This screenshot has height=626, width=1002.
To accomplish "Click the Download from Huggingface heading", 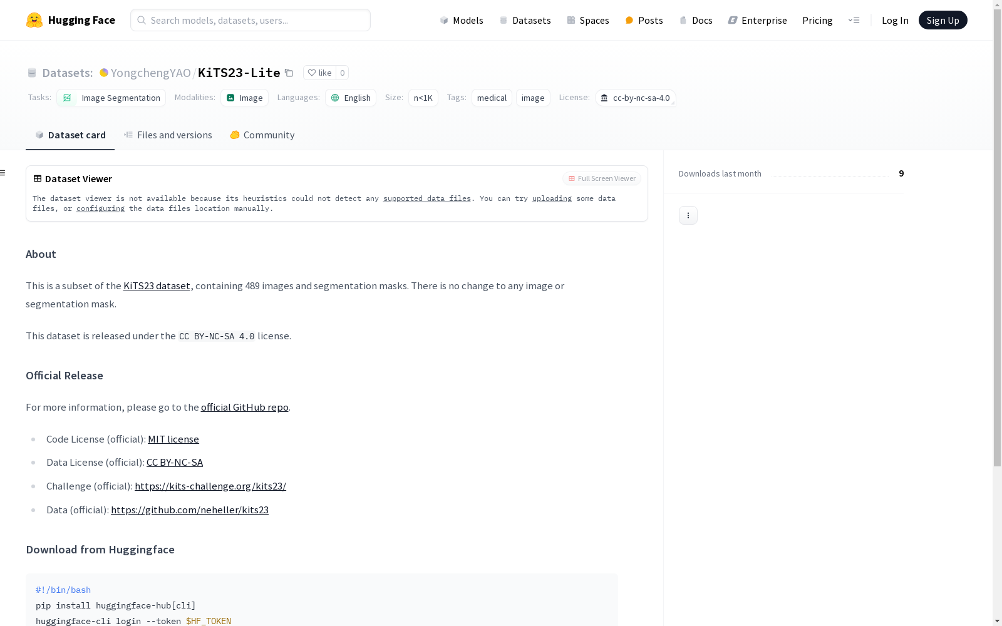I will [100, 550].
